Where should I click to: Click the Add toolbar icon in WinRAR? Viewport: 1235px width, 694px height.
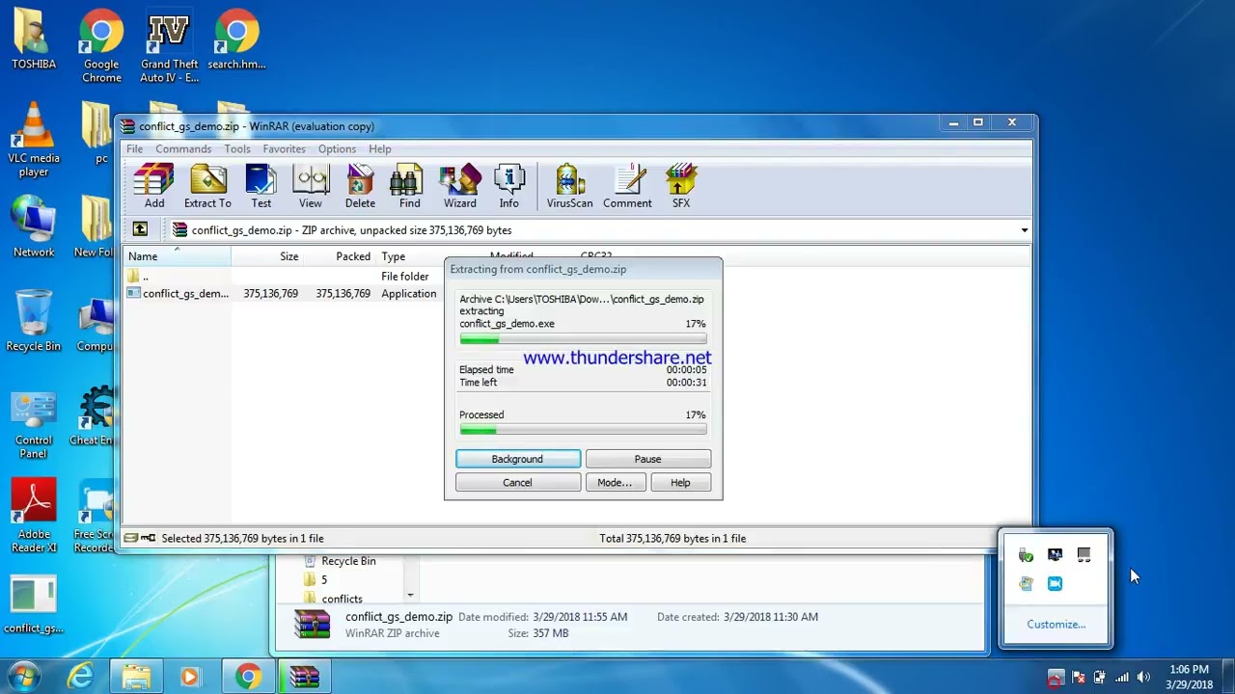(x=154, y=186)
